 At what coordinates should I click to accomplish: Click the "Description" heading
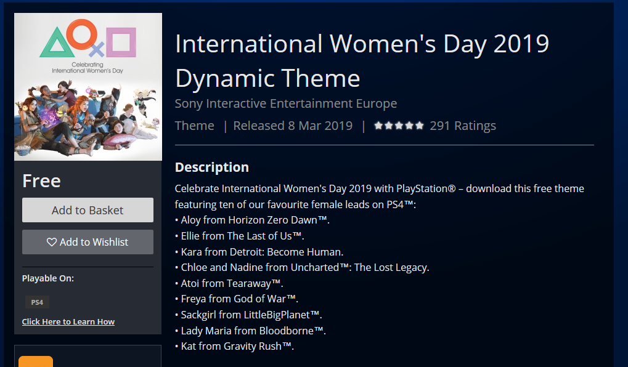tap(212, 167)
